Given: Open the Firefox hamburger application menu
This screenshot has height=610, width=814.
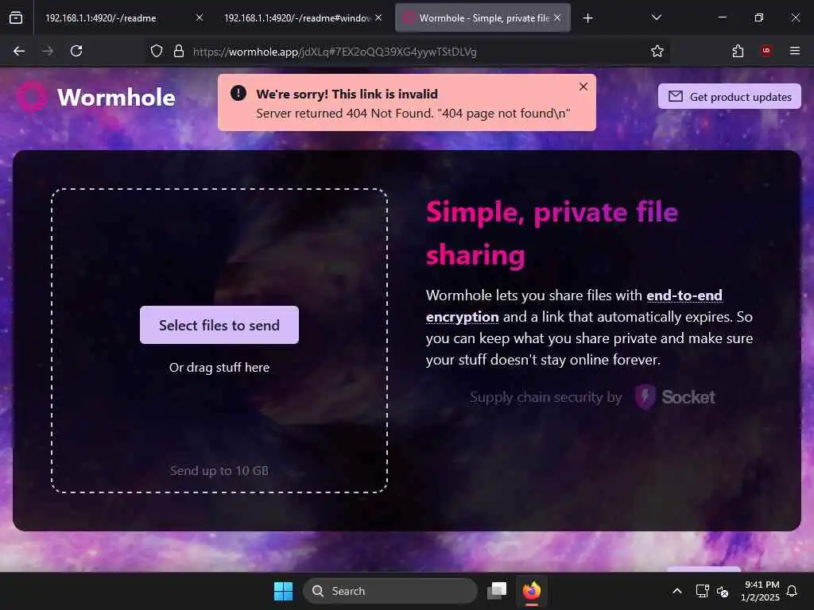Looking at the screenshot, I should 795,51.
